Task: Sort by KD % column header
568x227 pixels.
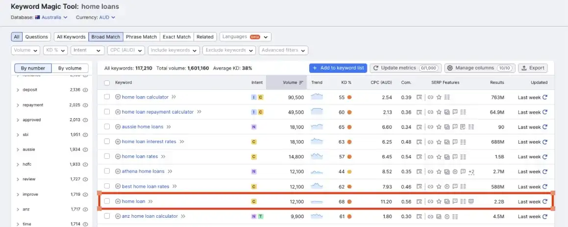Action: pyautogui.click(x=346, y=83)
